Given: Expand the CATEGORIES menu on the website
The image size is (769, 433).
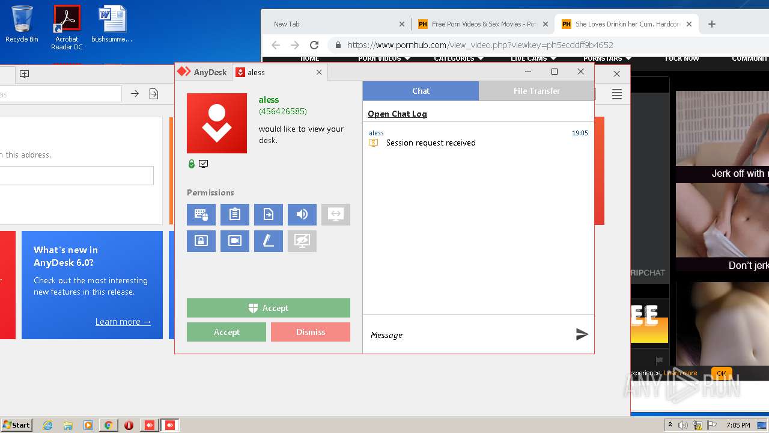Looking at the screenshot, I should [x=458, y=58].
